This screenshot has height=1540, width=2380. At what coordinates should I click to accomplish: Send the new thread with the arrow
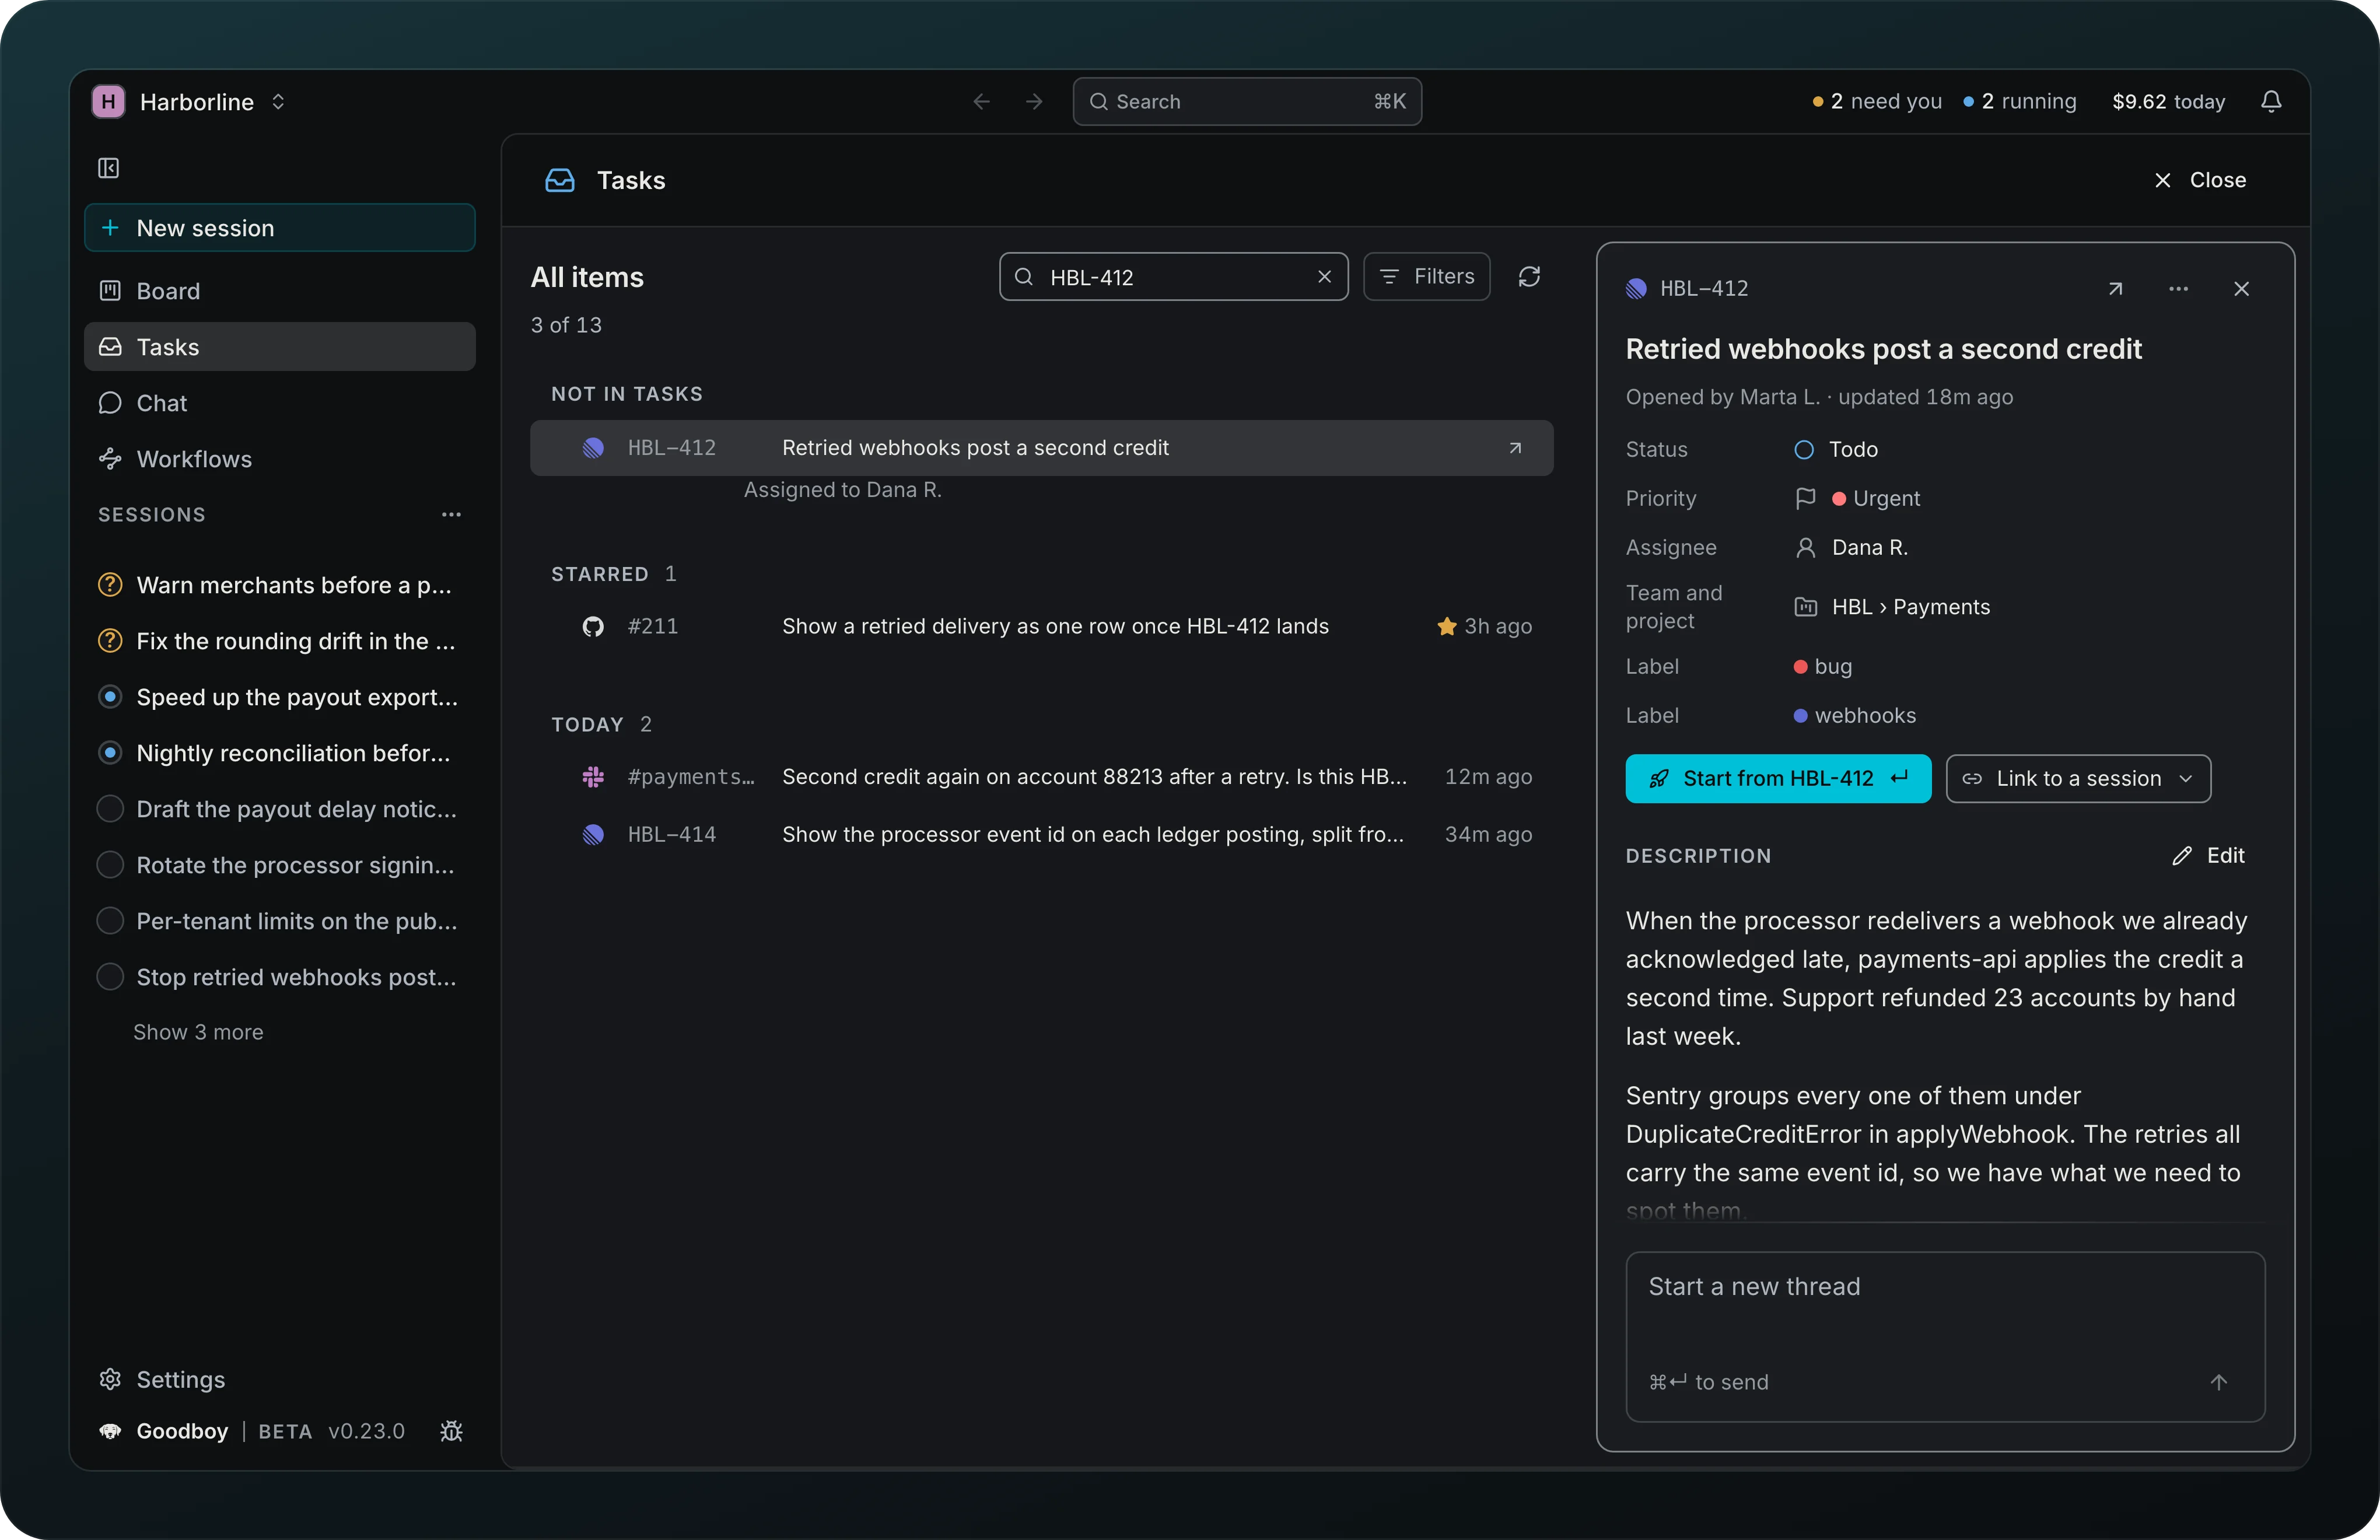point(2218,1382)
